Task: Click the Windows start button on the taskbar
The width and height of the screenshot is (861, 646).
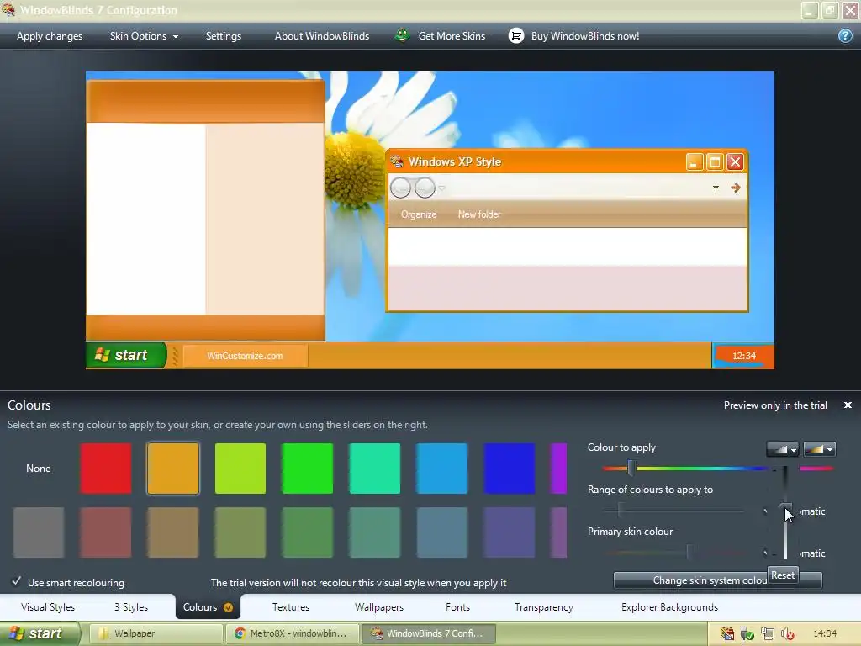Action: click(x=40, y=633)
